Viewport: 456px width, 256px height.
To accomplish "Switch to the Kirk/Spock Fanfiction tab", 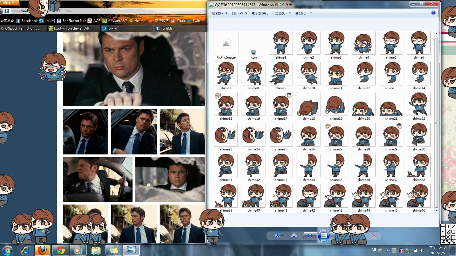I will click(x=23, y=28).
